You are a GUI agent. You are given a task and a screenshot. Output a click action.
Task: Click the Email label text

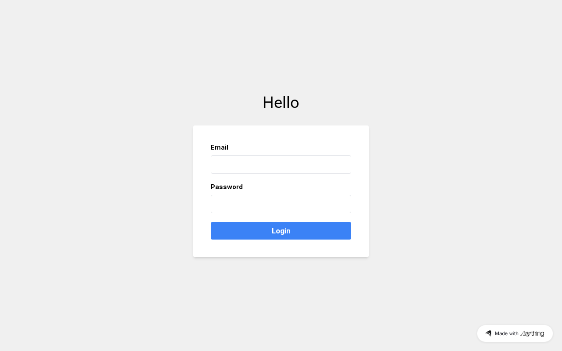pos(220,147)
